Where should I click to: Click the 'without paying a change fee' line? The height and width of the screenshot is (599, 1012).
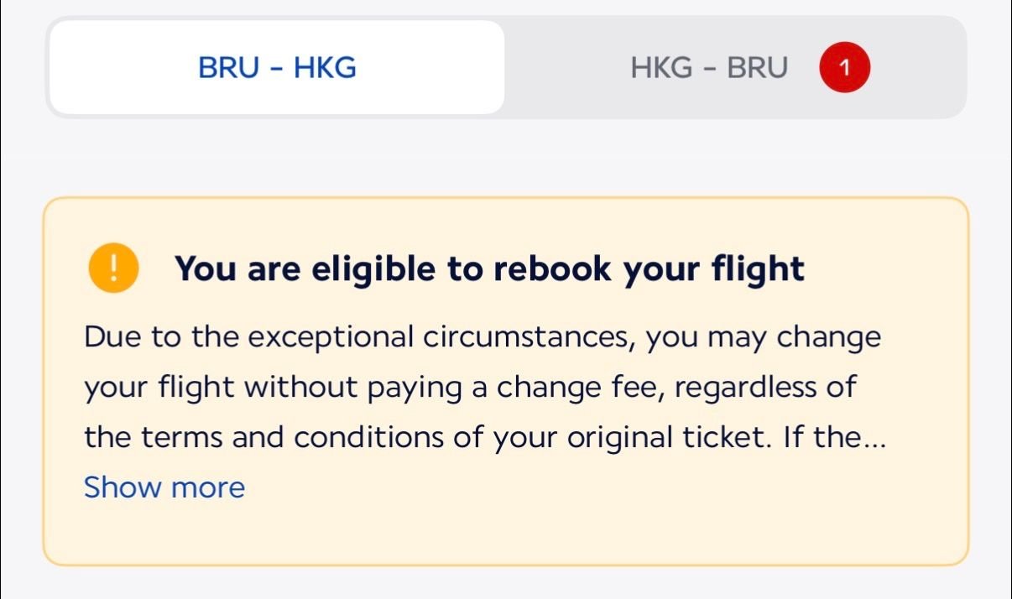[470, 388]
